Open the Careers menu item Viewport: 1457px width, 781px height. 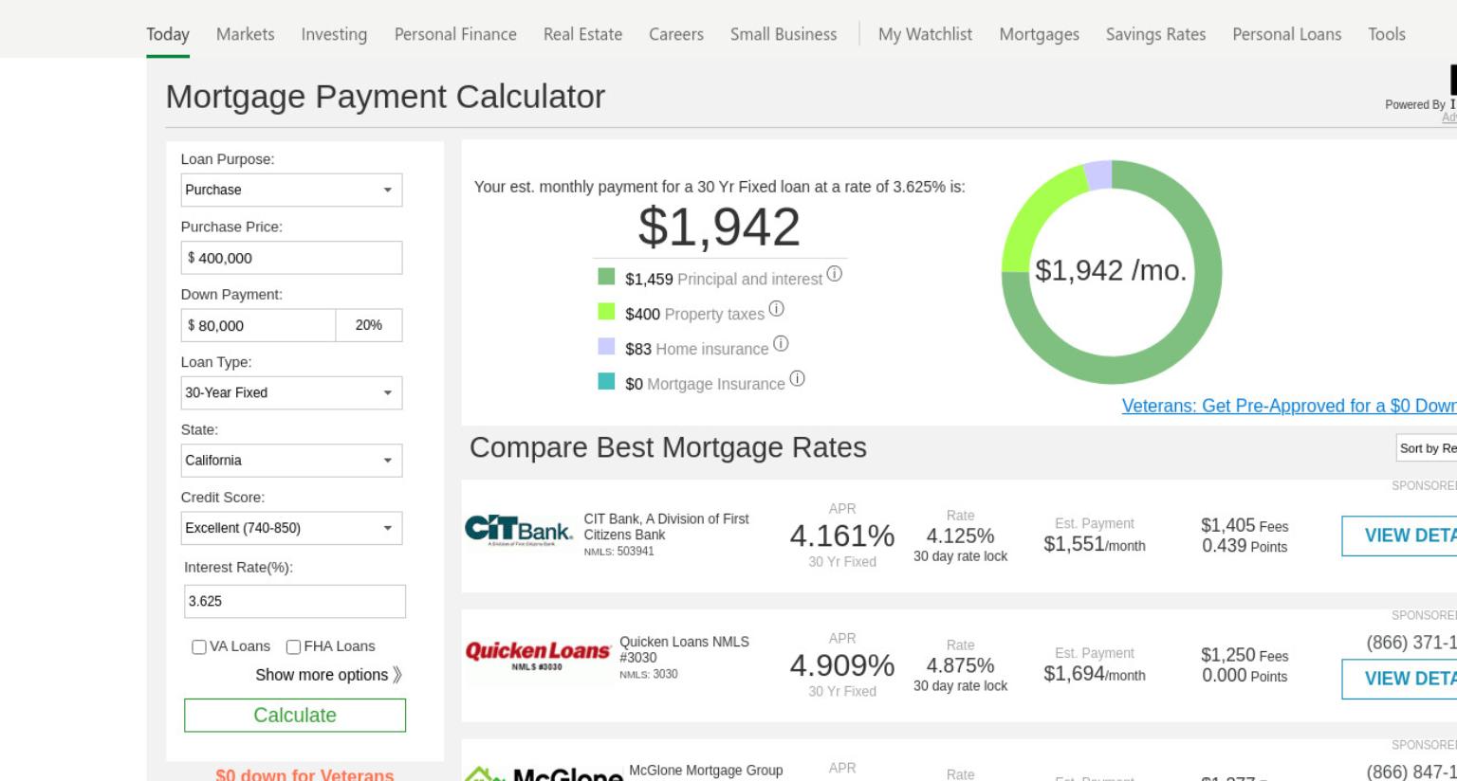click(x=676, y=34)
